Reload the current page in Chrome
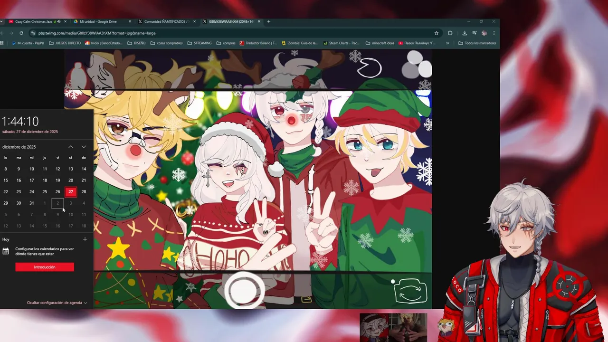 click(21, 33)
